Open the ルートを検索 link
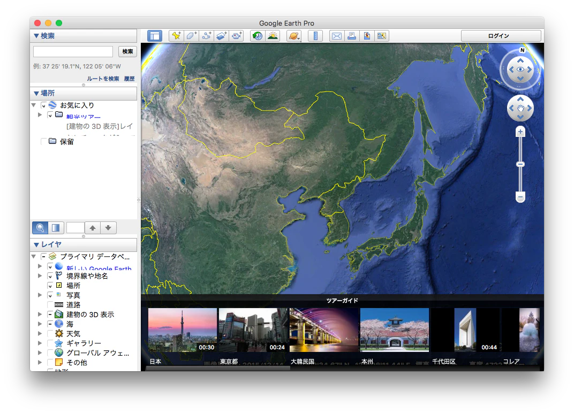The height and width of the screenshot is (414, 574). (103, 79)
